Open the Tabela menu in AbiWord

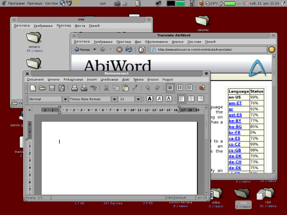click(138, 79)
